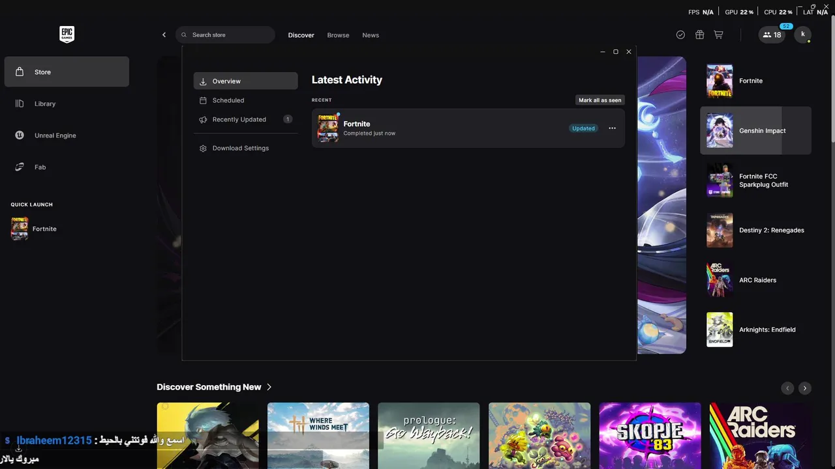Select Fortnite in featured list

point(755,81)
